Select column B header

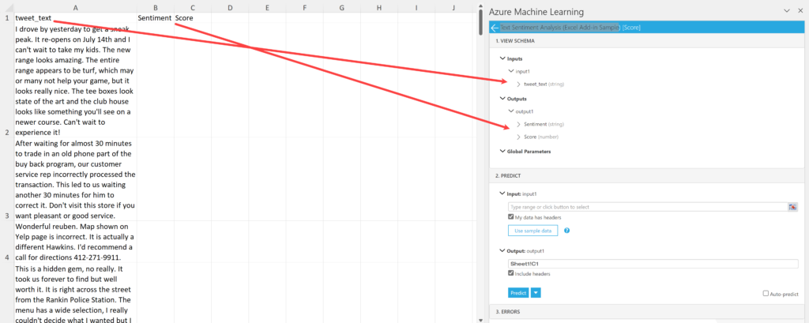tap(156, 7)
